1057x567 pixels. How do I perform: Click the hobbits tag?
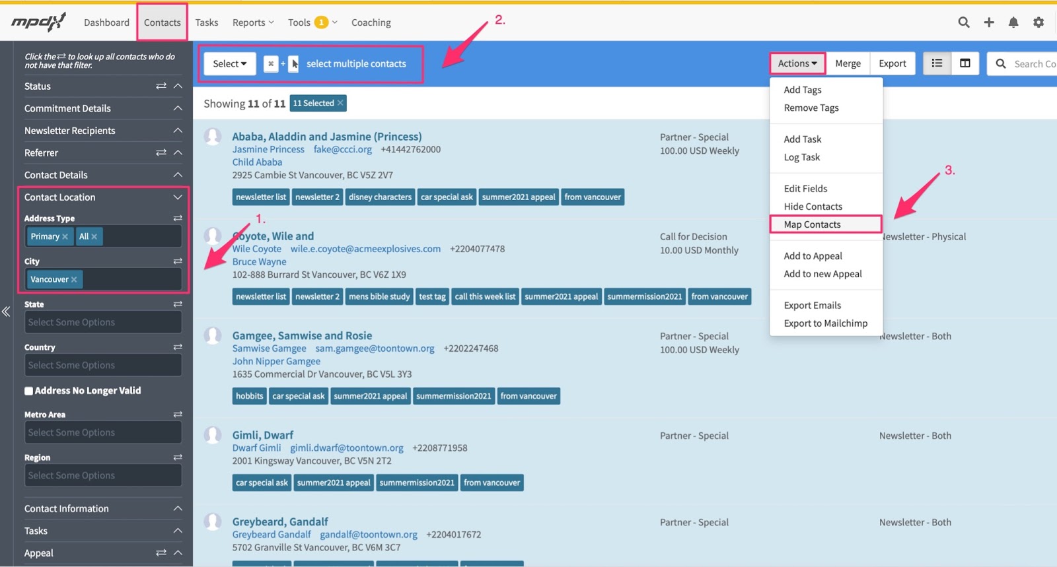click(x=250, y=396)
